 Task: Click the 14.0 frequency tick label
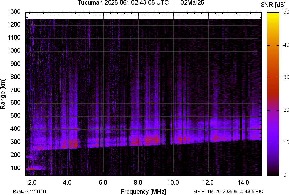[243, 182]
